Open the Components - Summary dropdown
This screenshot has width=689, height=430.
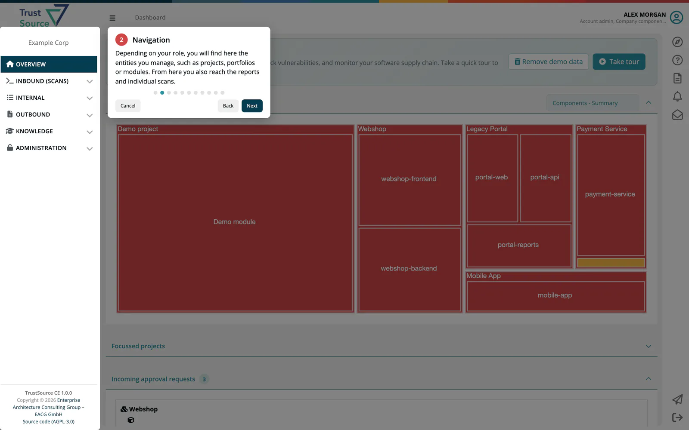tap(593, 103)
